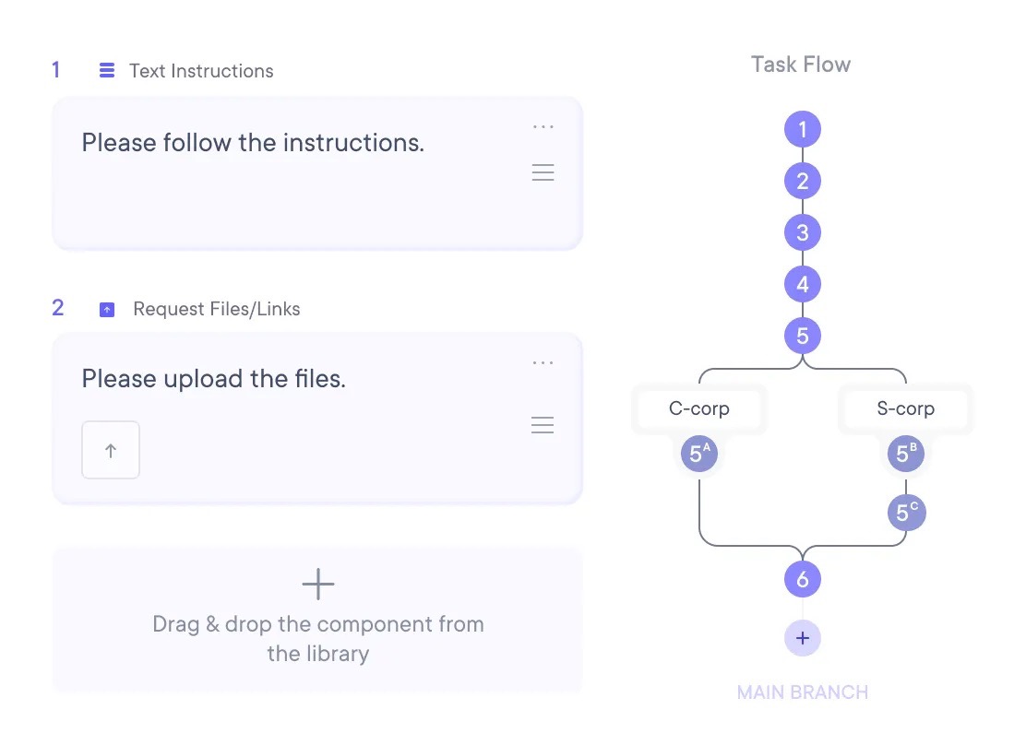Select node 1 in the Task Flow

(802, 129)
